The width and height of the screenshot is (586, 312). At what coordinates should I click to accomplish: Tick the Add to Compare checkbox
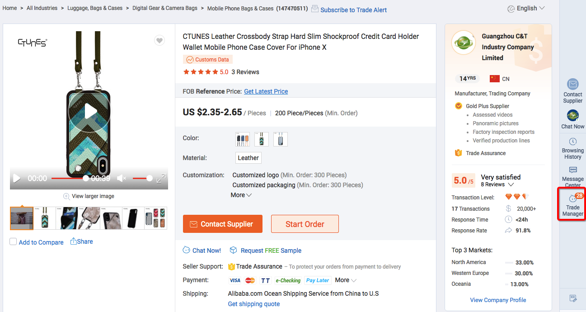tap(14, 241)
